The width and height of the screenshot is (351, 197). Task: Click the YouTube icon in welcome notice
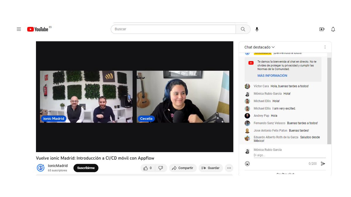pyautogui.click(x=251, y=63)
